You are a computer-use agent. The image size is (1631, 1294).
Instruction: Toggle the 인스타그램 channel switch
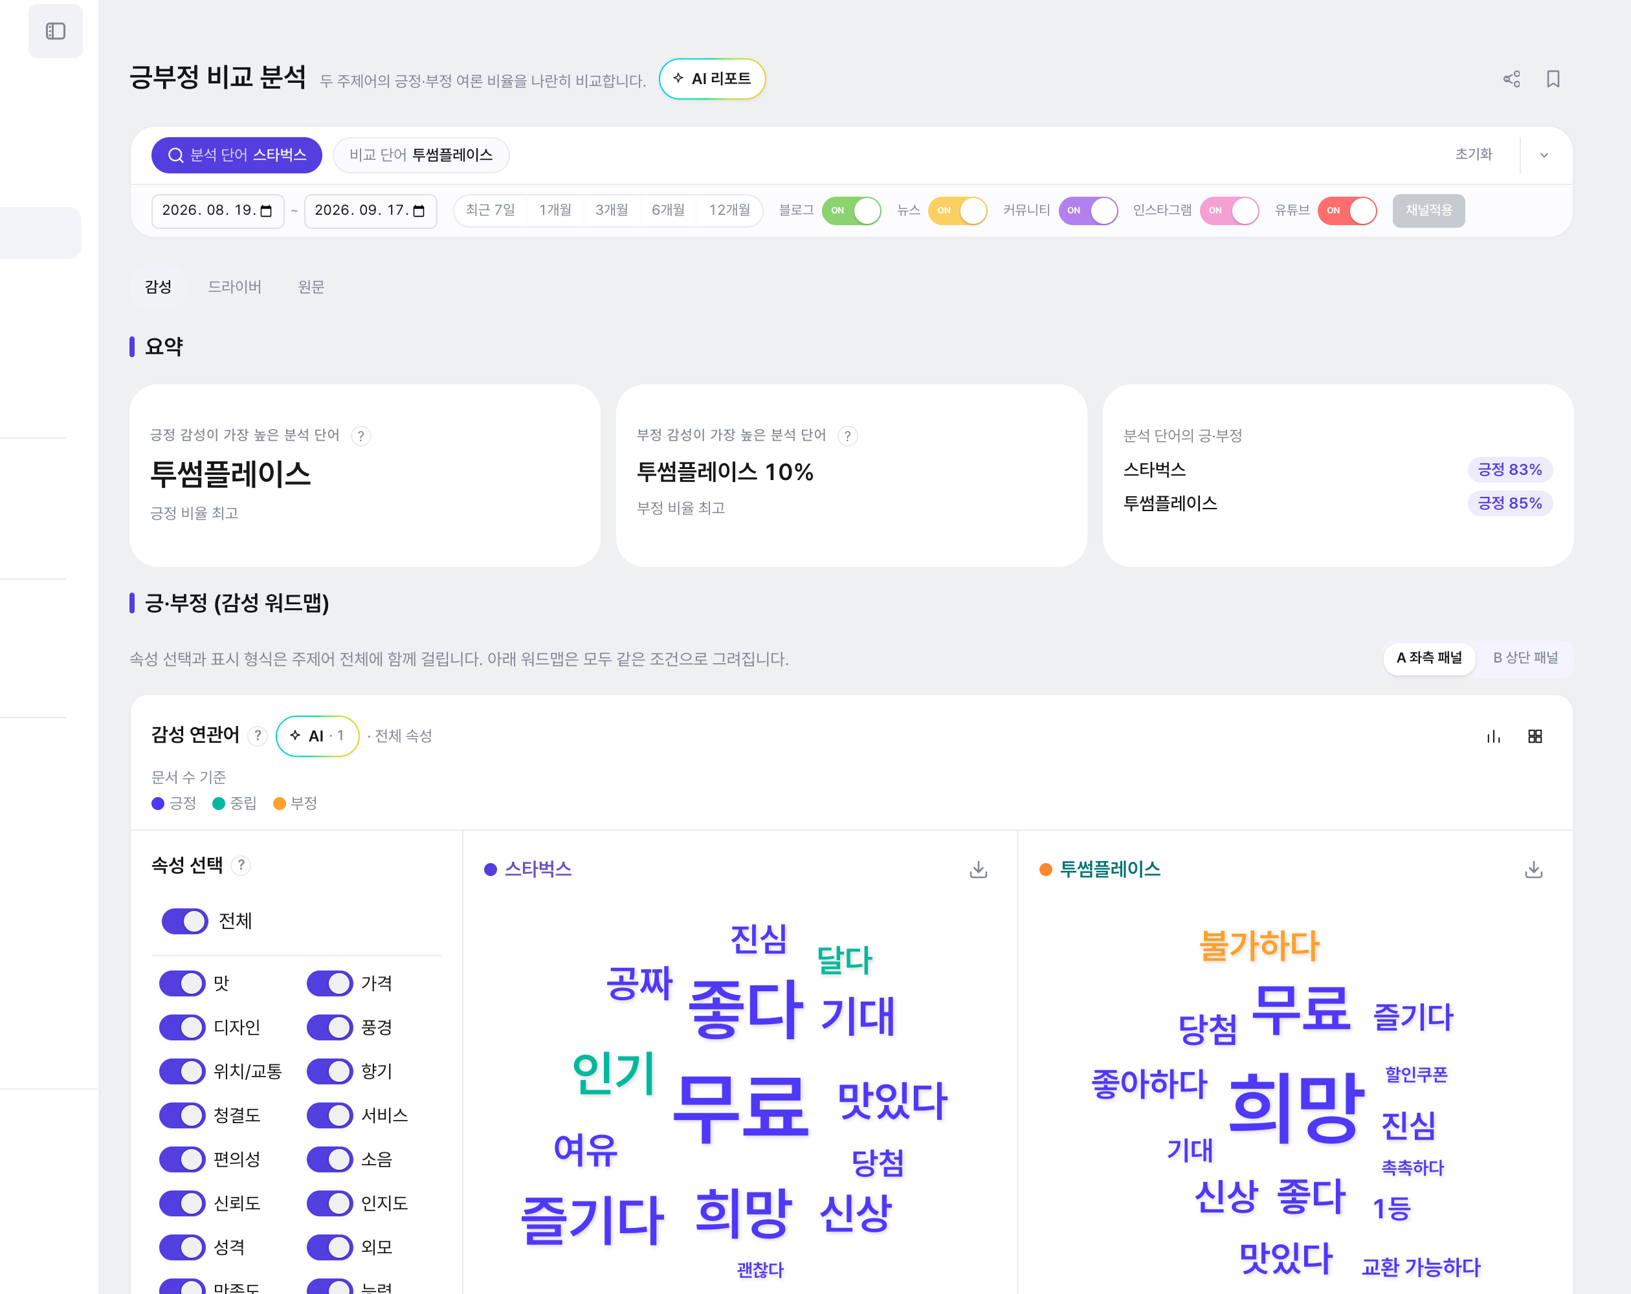point(1229,210)
